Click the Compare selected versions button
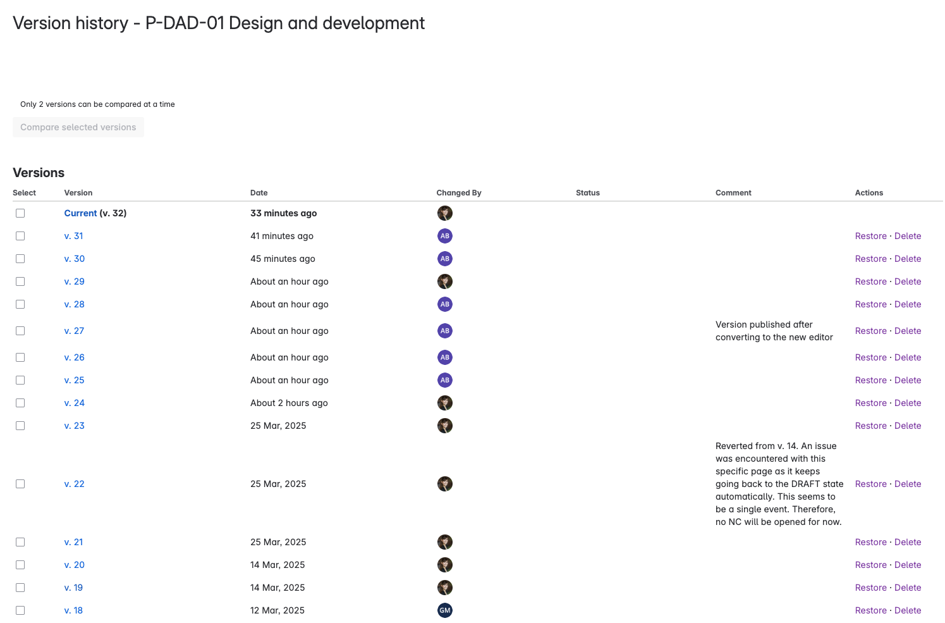The height and width of the screenshot is (623, 945). click(78, 127)
